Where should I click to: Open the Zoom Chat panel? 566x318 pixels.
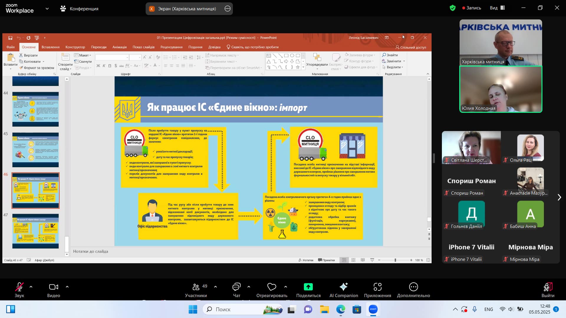[x=237, y=290]
